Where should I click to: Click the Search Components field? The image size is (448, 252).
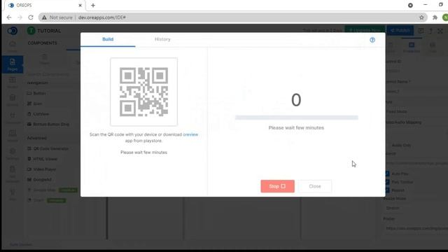48,74
